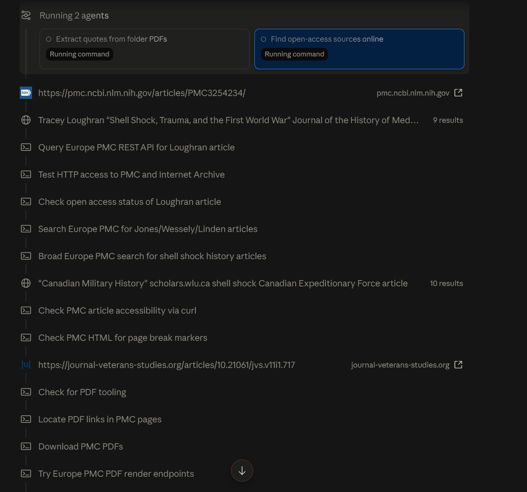The height and width of the screenshot is (492, 527).
Task: Open Check PMC HTML for page break markers
Action: coord(123,338)
